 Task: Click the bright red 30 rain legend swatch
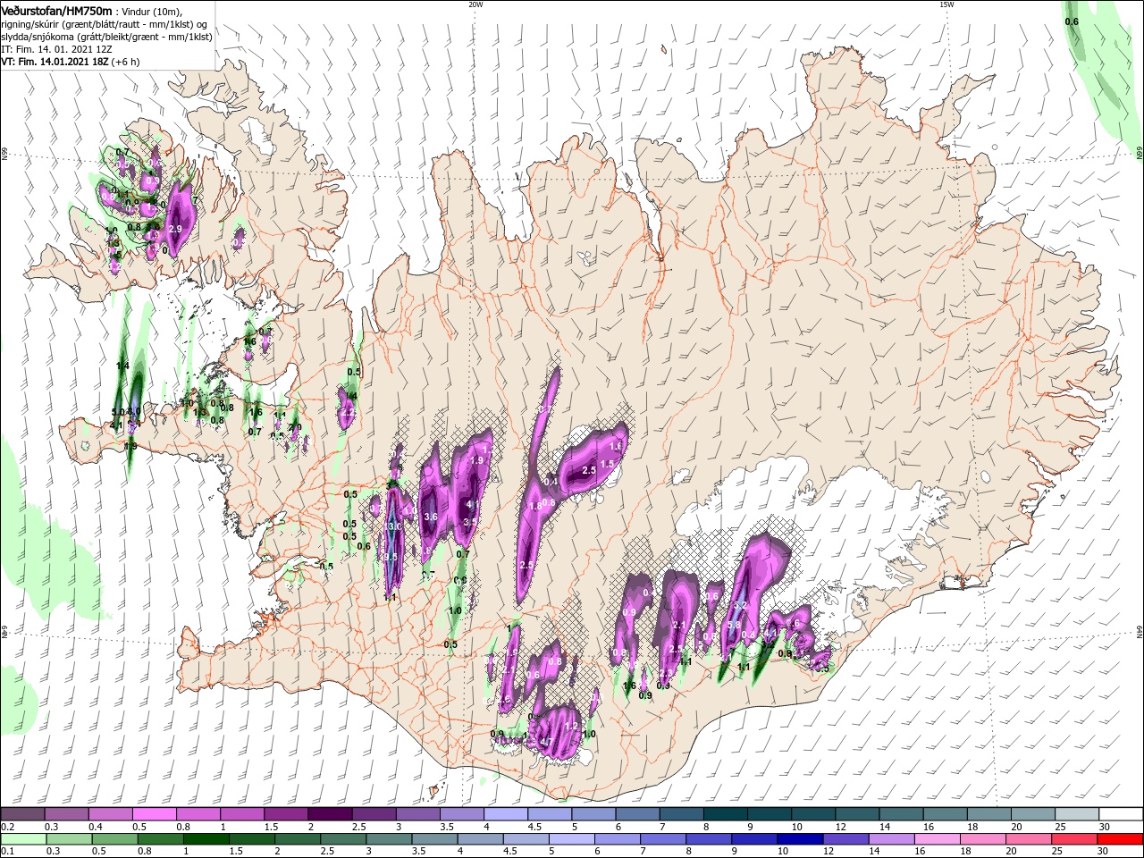[x=1119, y=839]
